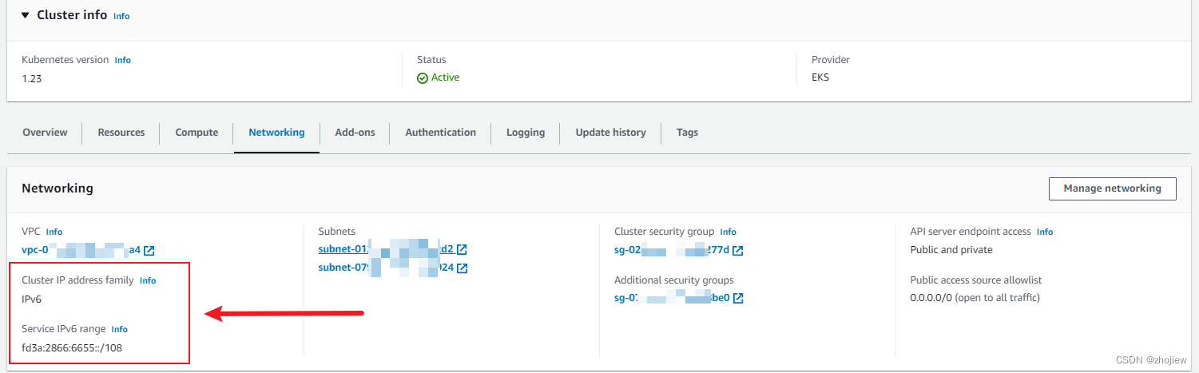Click the Additional security groups label
Image resolution: width=1199 pixels, height=373 pixels.
coord(674,280)
